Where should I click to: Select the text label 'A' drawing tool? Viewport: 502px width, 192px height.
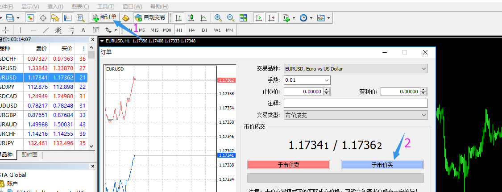83,30
